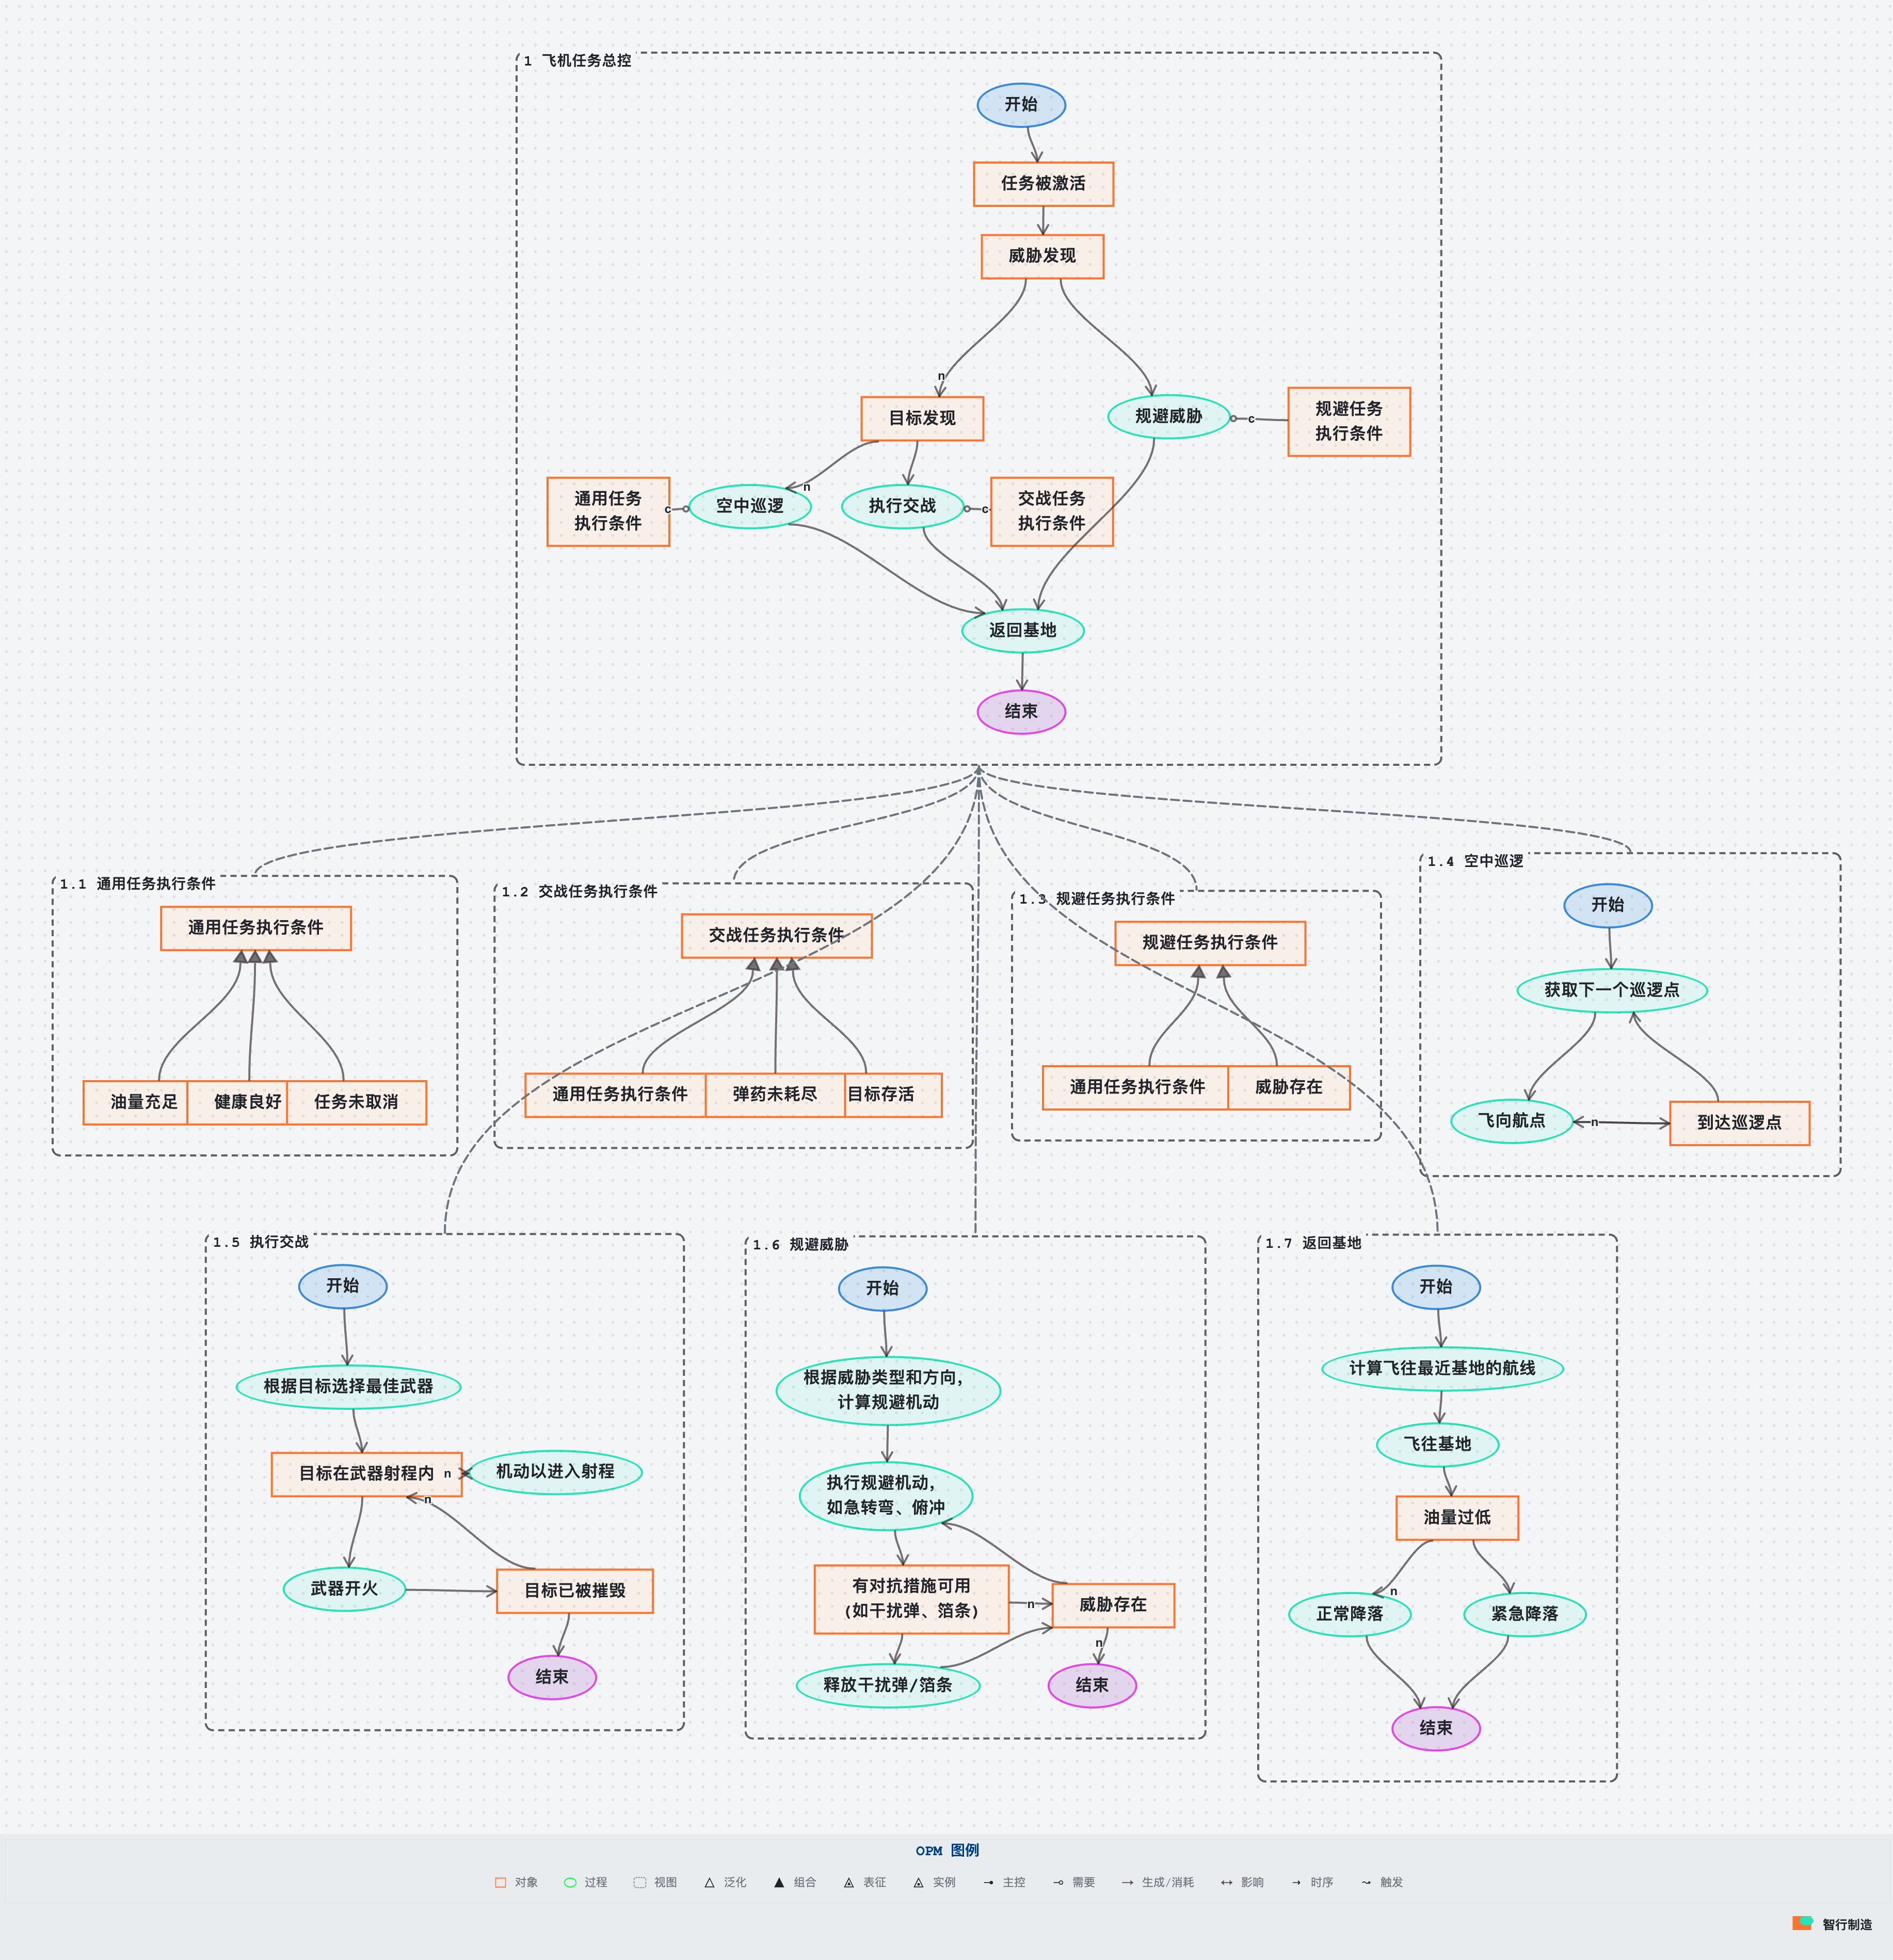Click the 实例 triangle legend icon

click(918, 1882)
